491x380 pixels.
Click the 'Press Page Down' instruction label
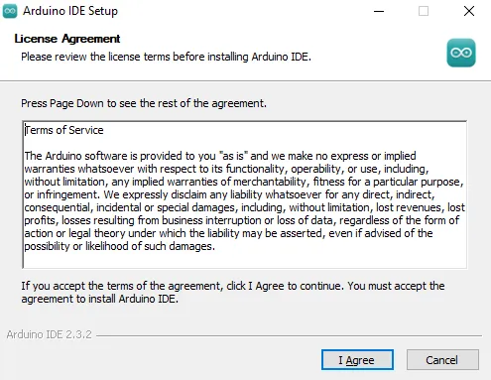pos(144,103)
